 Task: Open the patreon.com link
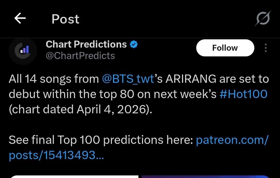232,140
